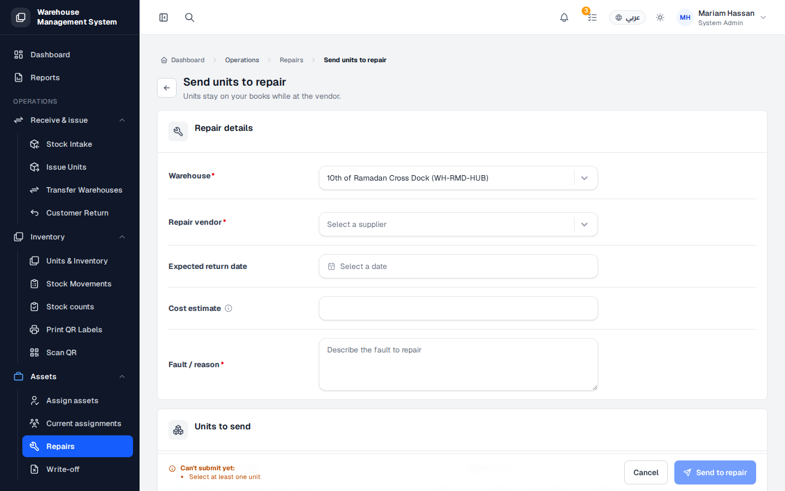785x491 pixels.
Task: Click the Cancel button
Action: 646,472
